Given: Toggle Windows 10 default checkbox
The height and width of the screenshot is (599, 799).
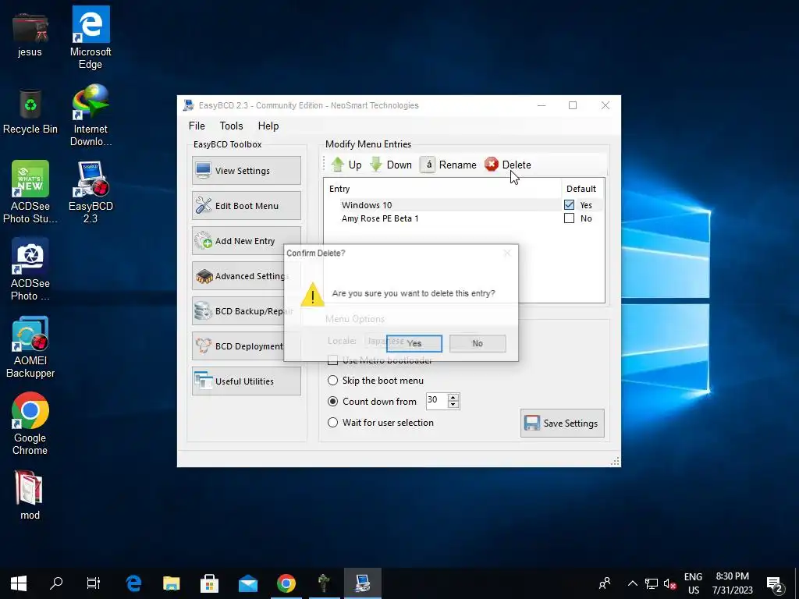Looking at the screenshot, I should [569, 205].
